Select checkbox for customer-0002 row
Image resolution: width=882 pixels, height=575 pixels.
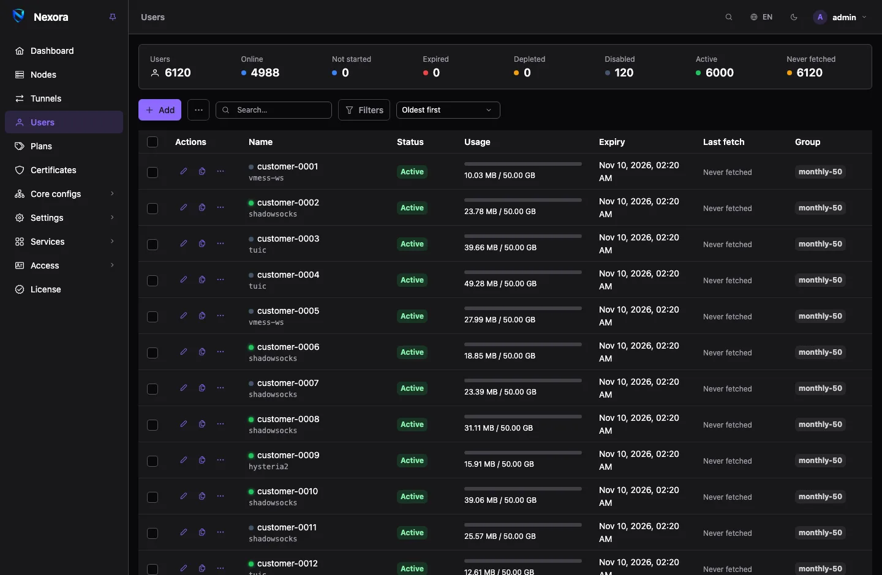(153, 209)
